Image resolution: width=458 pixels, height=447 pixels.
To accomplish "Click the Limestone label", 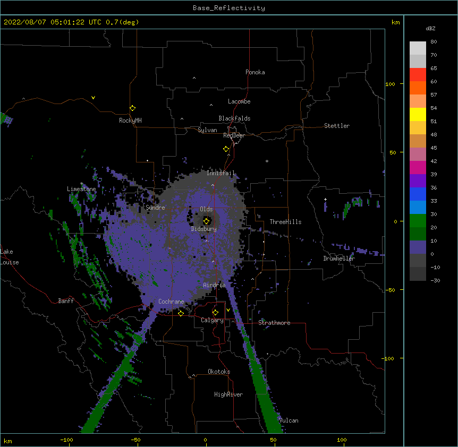I will click(x=81, y=189).
